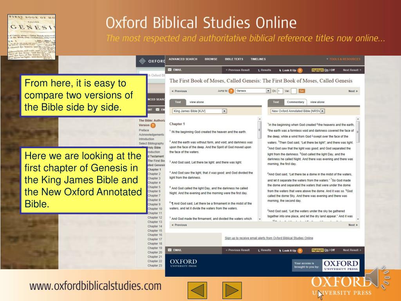
Task: Click the Oxford University Press footer logo
Action: 183,263
